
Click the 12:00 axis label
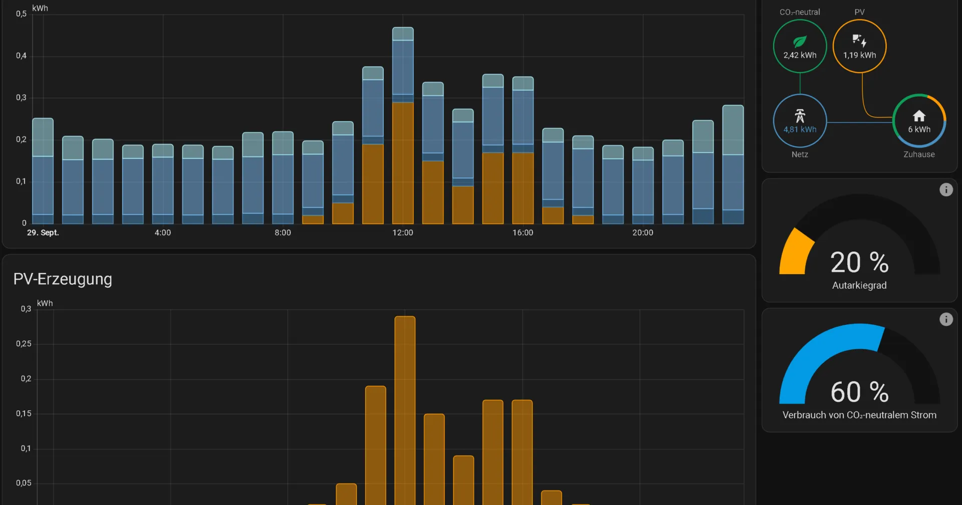pyautogui.click(x=403, y=232)
